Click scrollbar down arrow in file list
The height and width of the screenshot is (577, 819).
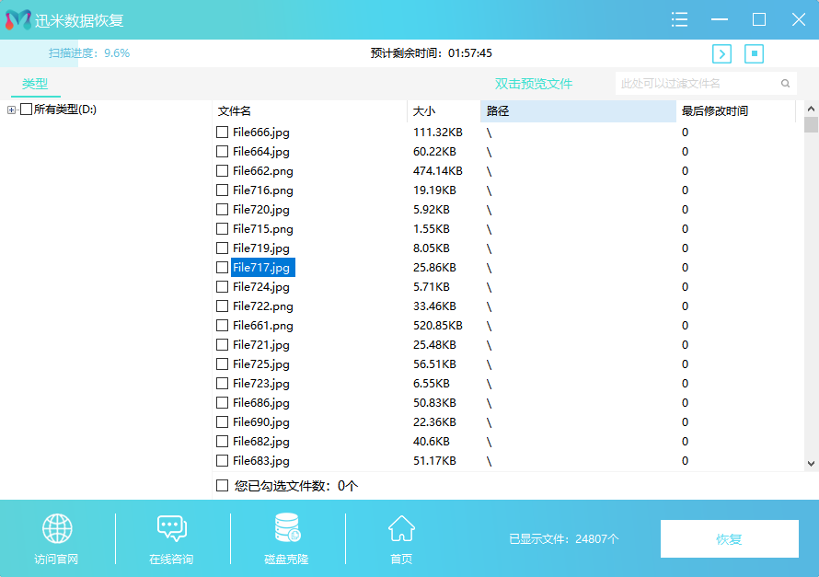[811, 464]
